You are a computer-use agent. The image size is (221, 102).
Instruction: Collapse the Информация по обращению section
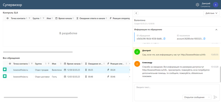[216, 30]
